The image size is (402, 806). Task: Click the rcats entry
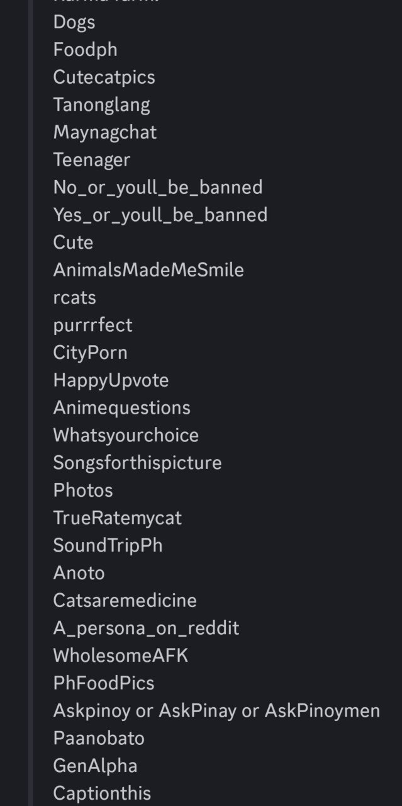coord(75,298)
